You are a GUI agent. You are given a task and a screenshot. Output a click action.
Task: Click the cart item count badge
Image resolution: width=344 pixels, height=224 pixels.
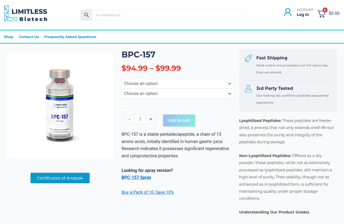pos(325,10)
